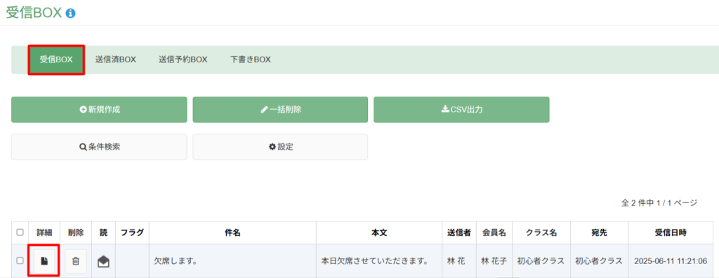The image size is (719, 278).
Task: Click 読 column header
Action: point(104,232)
